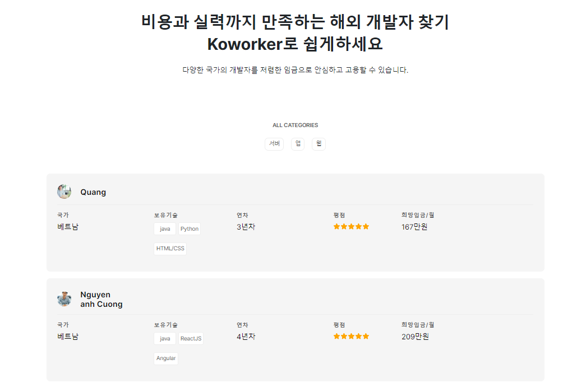Viewport: 586px width, 383px height.
Task: Click the subtitle 다양한 국가의 개발자를 저렴한 임금으로
Action: 295,70
